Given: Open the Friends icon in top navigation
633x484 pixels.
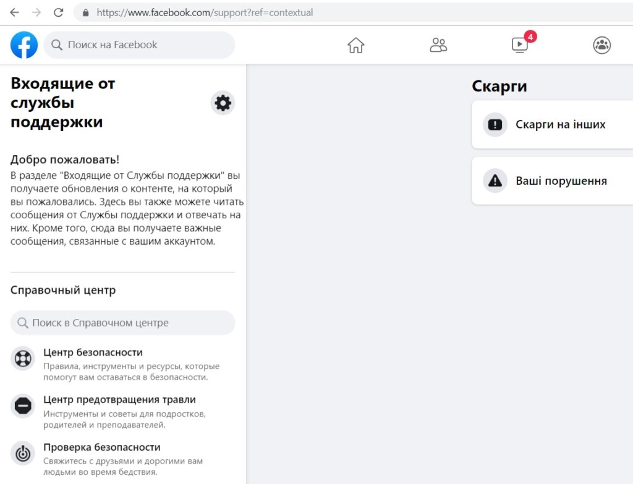Looking at the screenshot, I should click(x=438, y=45).
